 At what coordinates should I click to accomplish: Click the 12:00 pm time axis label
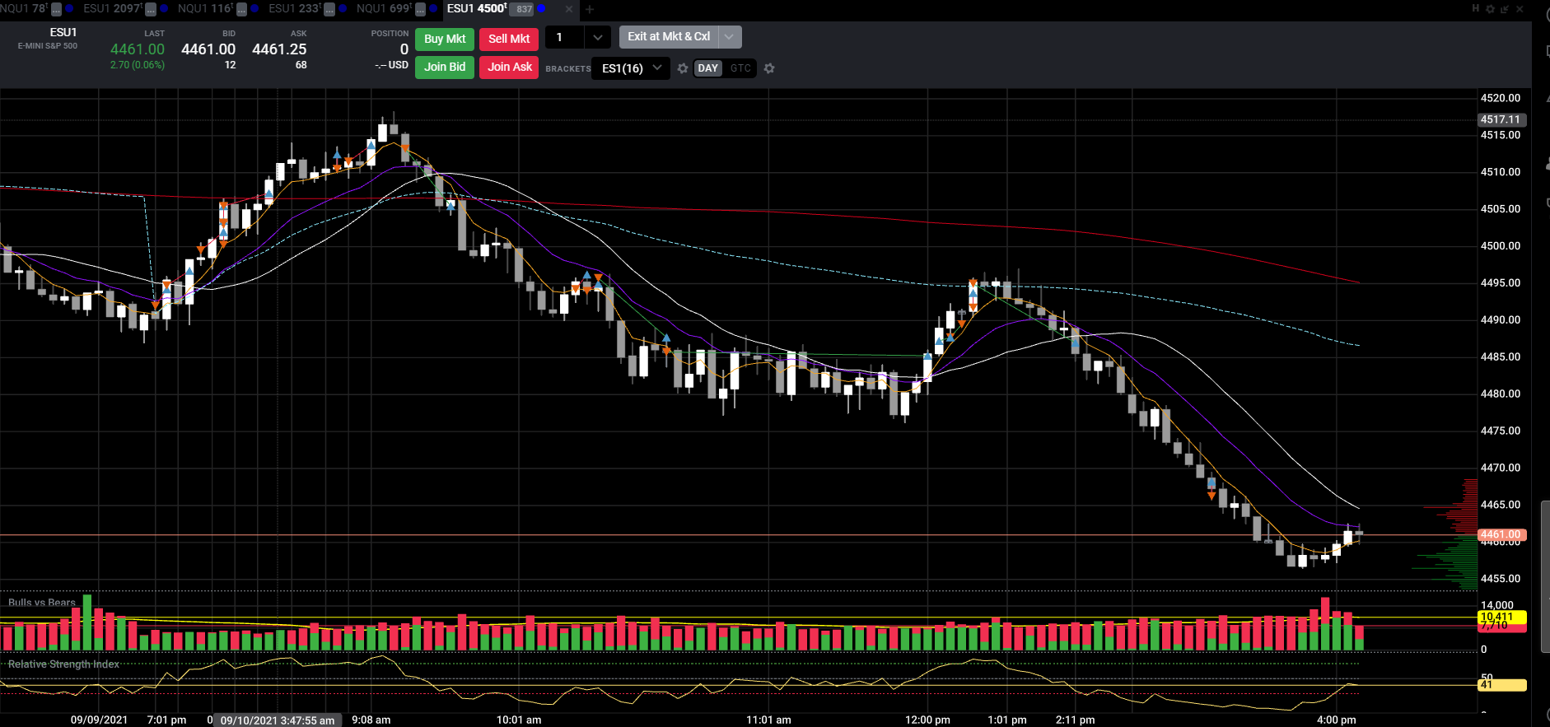click(927, 720)
